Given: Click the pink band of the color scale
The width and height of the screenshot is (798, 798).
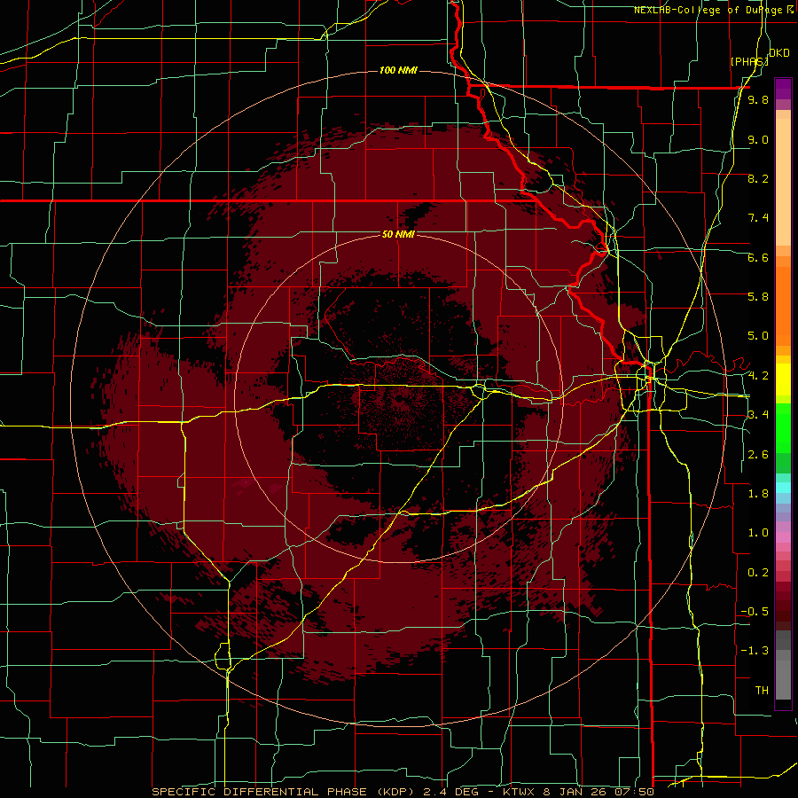Looking at the screenshot, I should coord(783,537).
